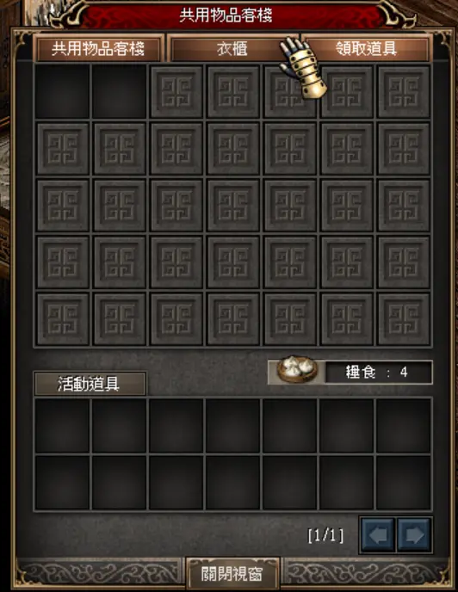Open the 衣櫃 wardrobe tab
The height and width of the screenshot is (592, 458).
pos(232,49)
